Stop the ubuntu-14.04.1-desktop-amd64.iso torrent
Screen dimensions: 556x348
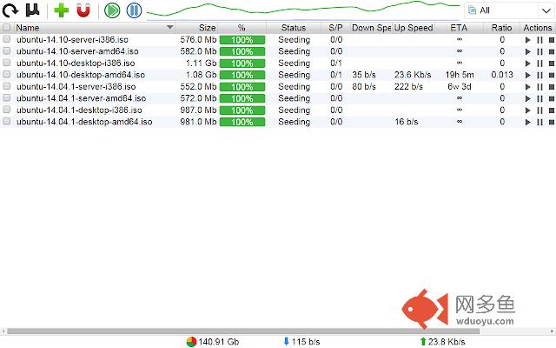[552, 122]
